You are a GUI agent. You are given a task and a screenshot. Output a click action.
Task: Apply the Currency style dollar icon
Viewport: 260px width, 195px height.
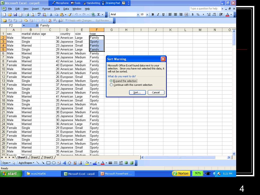point(193,15)
